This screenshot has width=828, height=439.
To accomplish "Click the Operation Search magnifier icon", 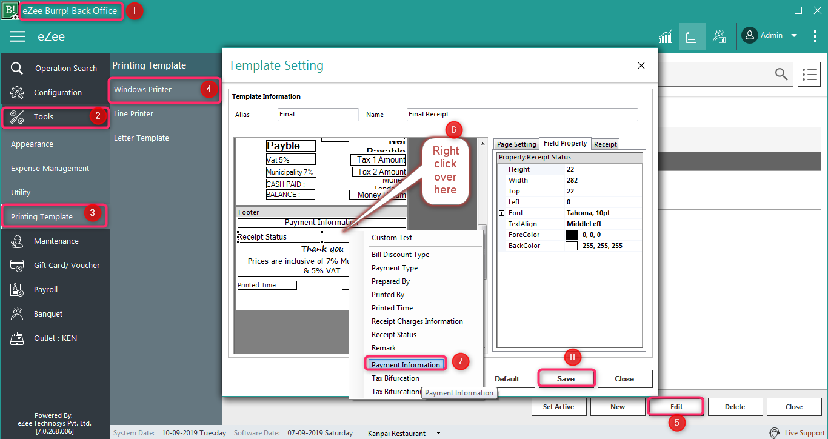I will click(17, 68).
